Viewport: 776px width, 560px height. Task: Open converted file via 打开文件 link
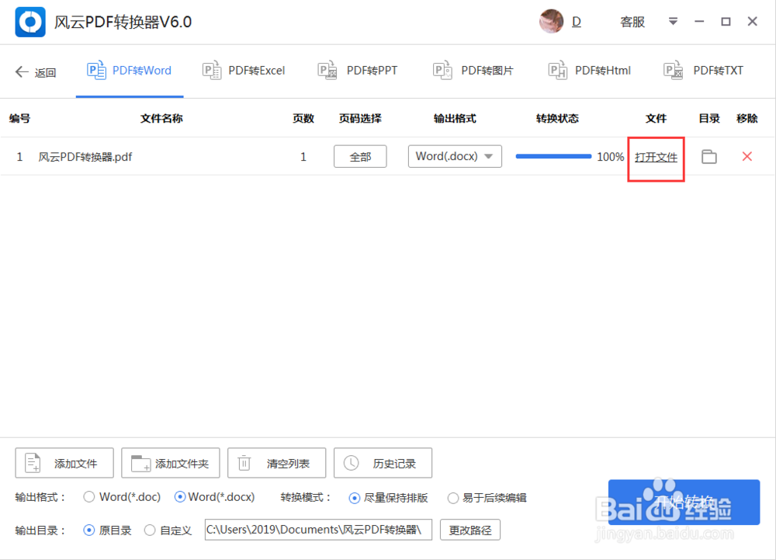tap(656, 157)
